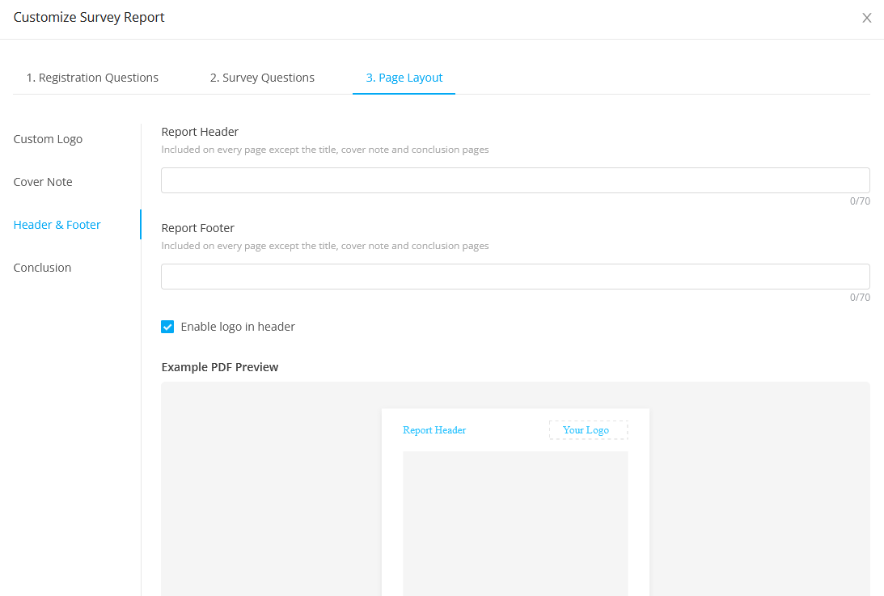Click the Example PDF Preview heading
Image resolution: width=884 pixels, height=596 pixels.
220,367
